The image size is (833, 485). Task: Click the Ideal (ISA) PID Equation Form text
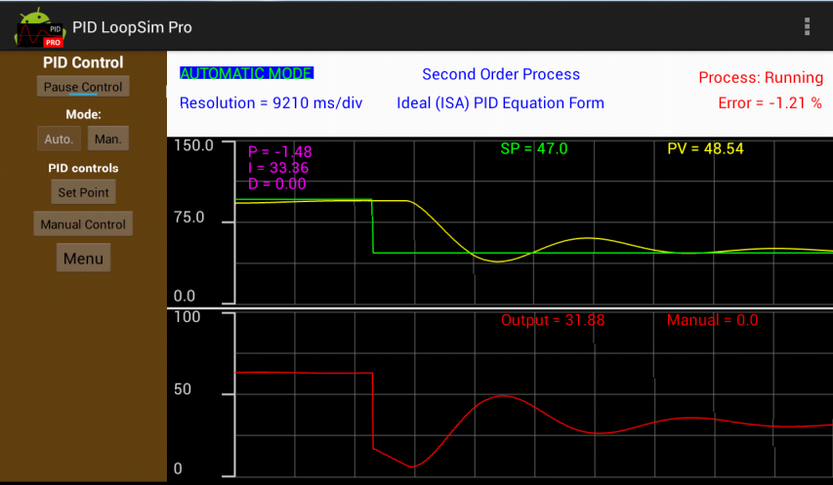(x=500, y=102)
